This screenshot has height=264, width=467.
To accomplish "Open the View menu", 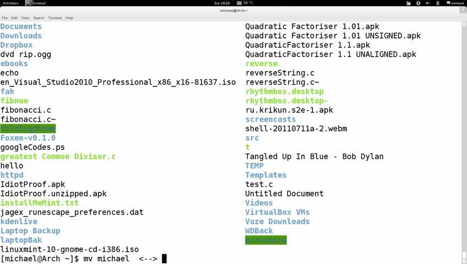I will [25, 18].
